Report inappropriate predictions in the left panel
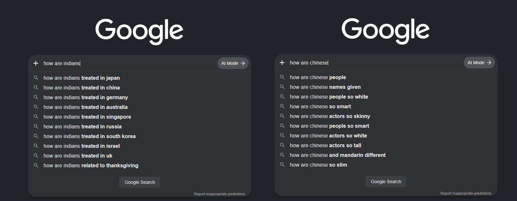Viewport: 517px width, 201px height. (x=220, y=194)
